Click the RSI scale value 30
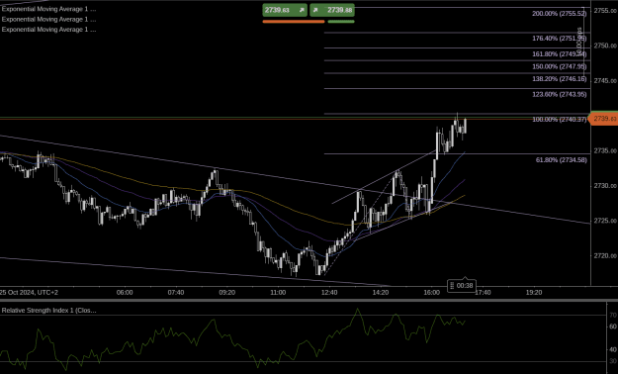Image resolution: width=618 pixels, height=374 pixels. (613, 361)
